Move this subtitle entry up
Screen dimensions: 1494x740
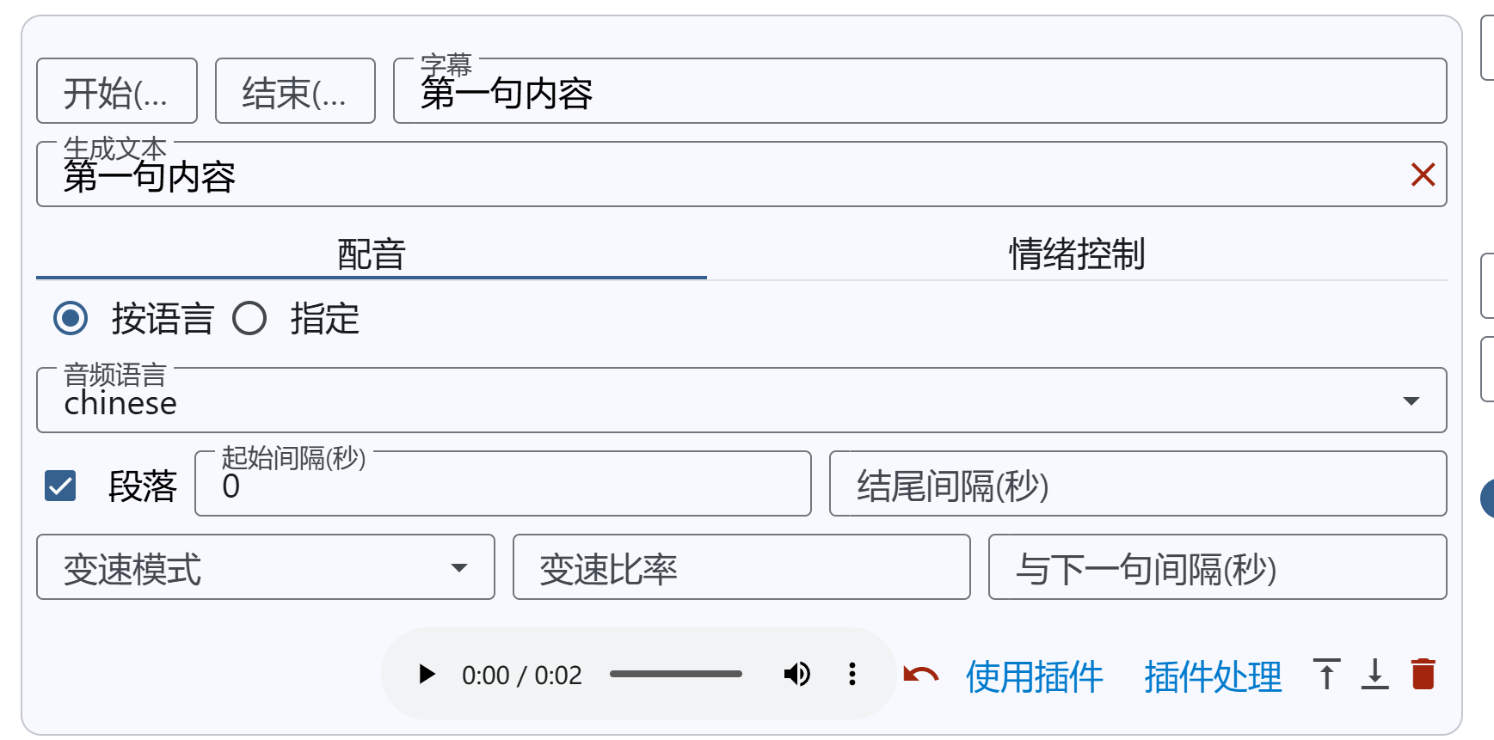1326,675
